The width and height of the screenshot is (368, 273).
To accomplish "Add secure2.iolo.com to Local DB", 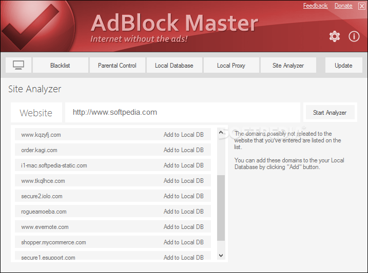I will (184, 196).
